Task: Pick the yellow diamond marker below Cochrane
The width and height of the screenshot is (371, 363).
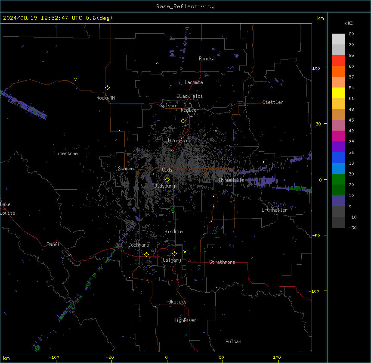Action: tap(146, 254)
